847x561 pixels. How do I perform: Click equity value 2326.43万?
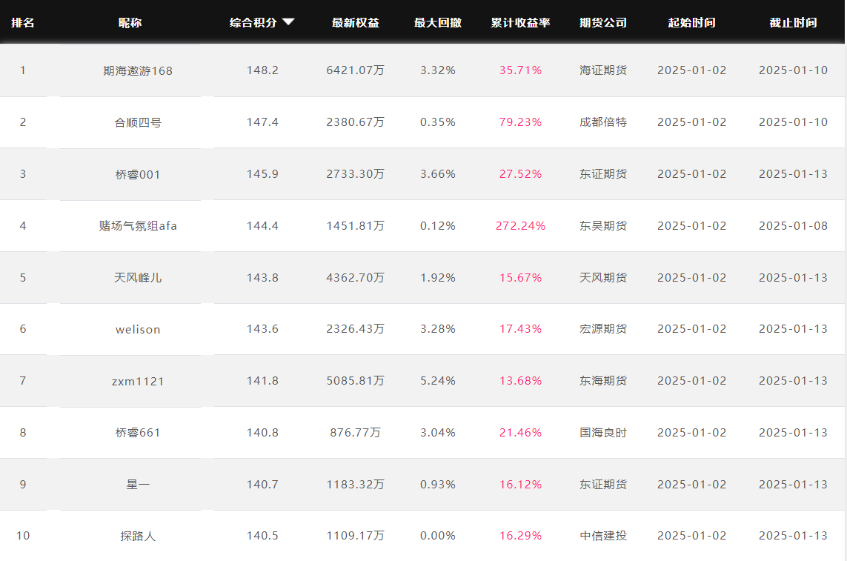356,329
